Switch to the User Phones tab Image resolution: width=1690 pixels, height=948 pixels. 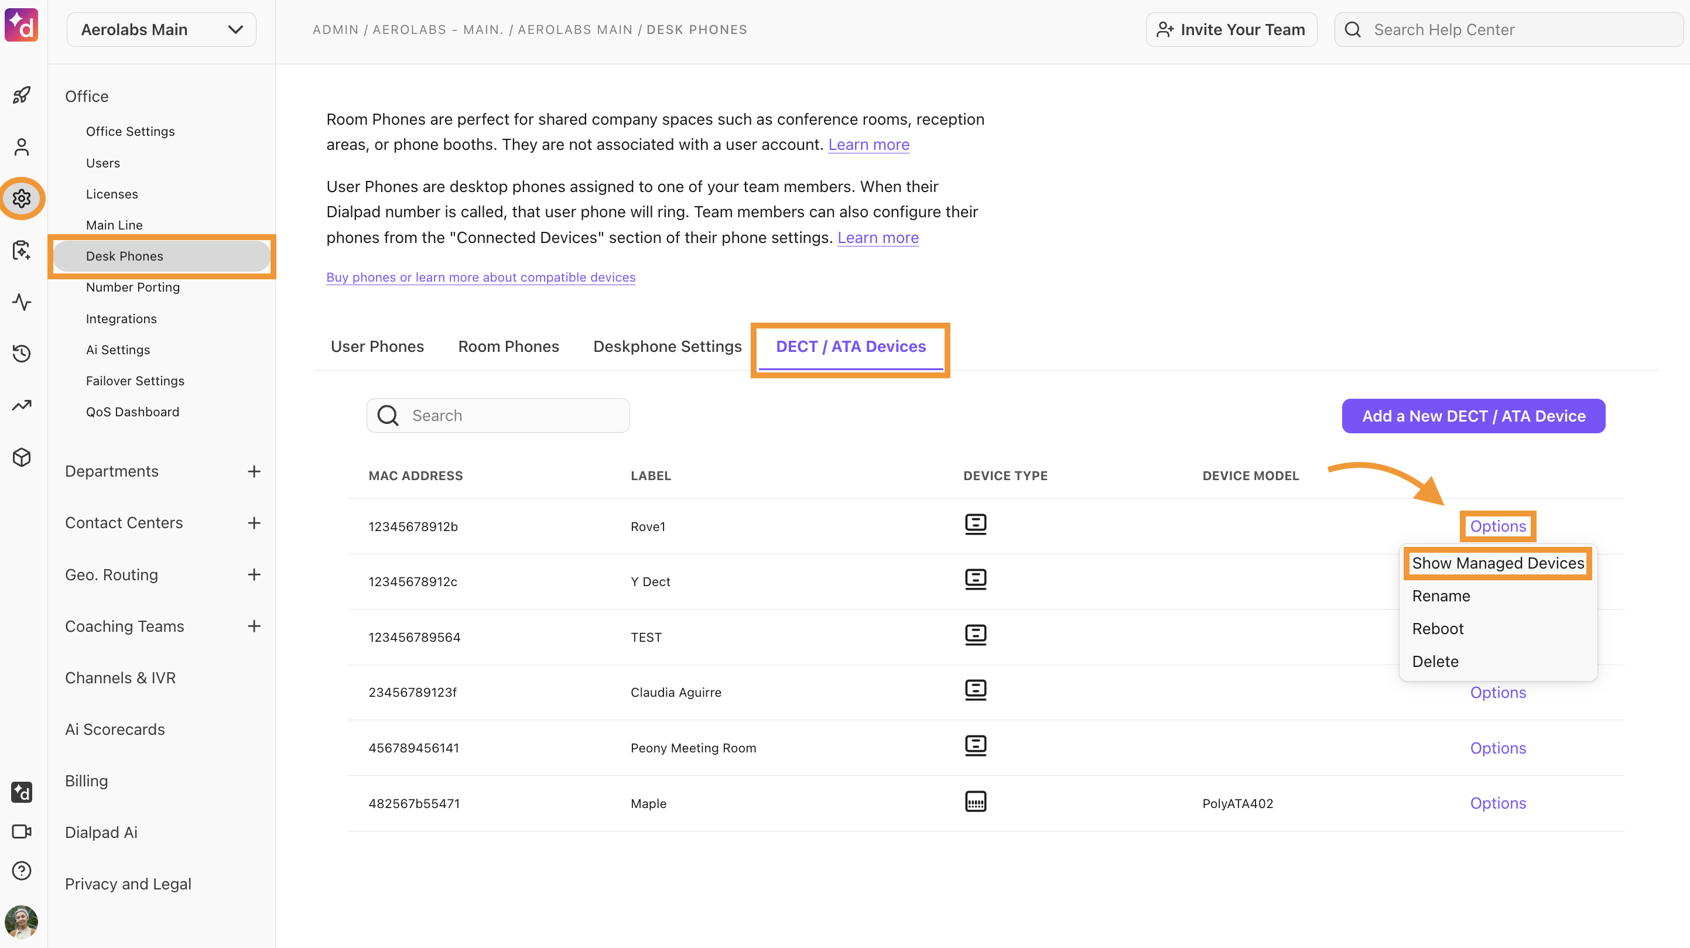click(377, 347)
